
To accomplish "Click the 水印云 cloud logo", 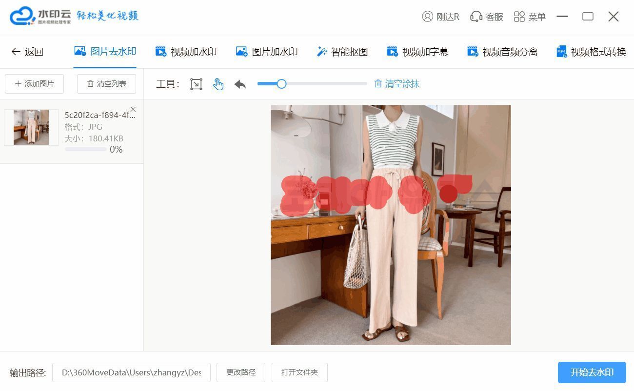I will 22,16.
